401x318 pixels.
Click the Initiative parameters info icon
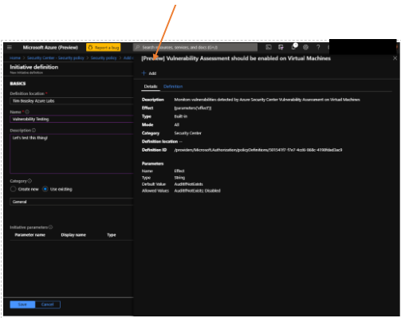50,227
